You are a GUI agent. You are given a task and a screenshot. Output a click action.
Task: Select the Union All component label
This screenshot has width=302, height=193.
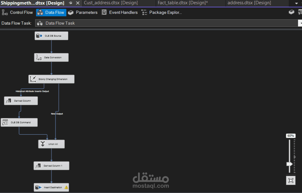(53, 144)
